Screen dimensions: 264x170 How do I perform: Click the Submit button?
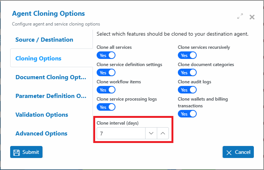click(x=26, y=152)
